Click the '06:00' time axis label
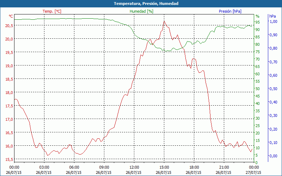This screenshot has height=176, width=282. coord(74,168)
